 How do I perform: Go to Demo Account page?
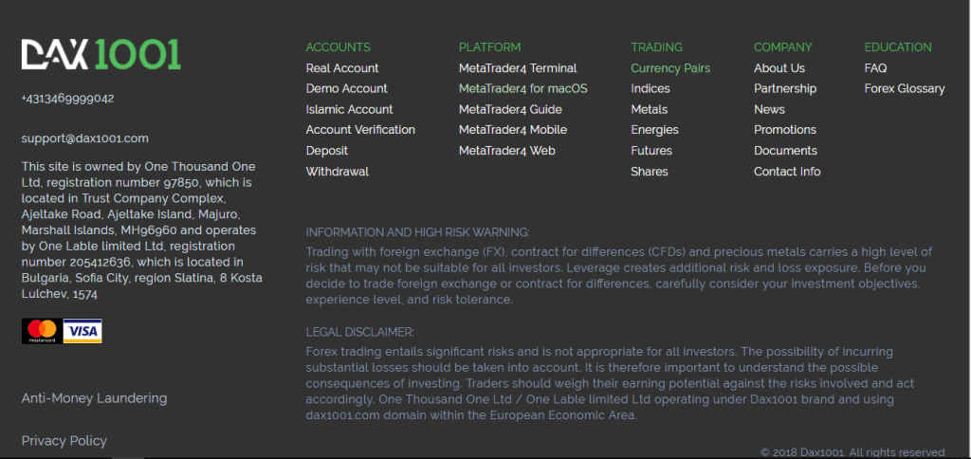coord(347,88)
